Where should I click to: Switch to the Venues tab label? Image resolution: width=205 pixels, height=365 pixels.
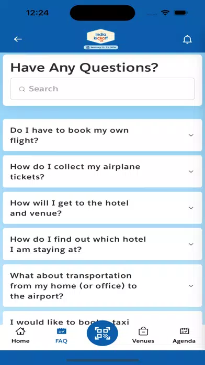pos(143,341)
